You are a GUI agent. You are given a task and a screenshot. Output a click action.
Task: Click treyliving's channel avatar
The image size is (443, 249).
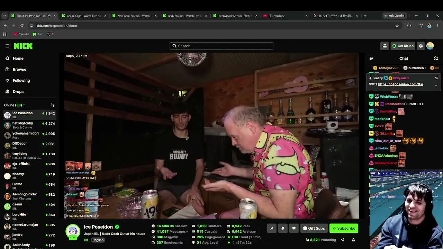(7, 156)
